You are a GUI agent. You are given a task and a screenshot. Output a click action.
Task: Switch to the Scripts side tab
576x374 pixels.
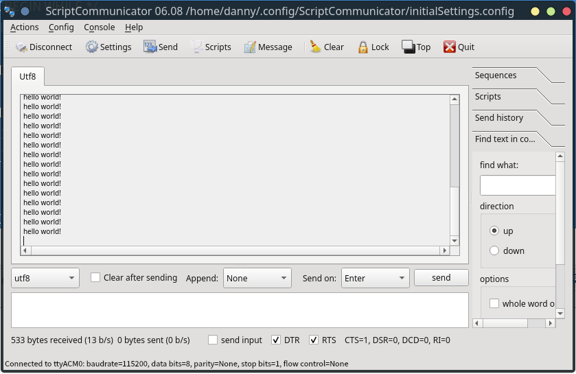(487, 97)
